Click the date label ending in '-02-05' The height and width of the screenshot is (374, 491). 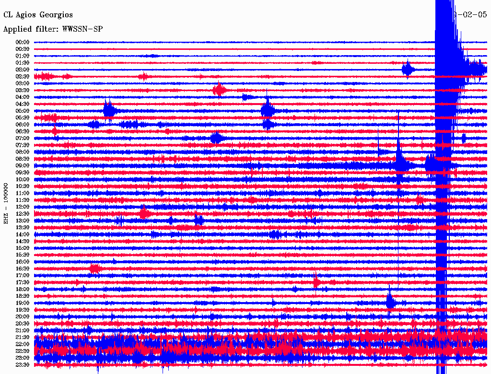[x=470, y=15]
